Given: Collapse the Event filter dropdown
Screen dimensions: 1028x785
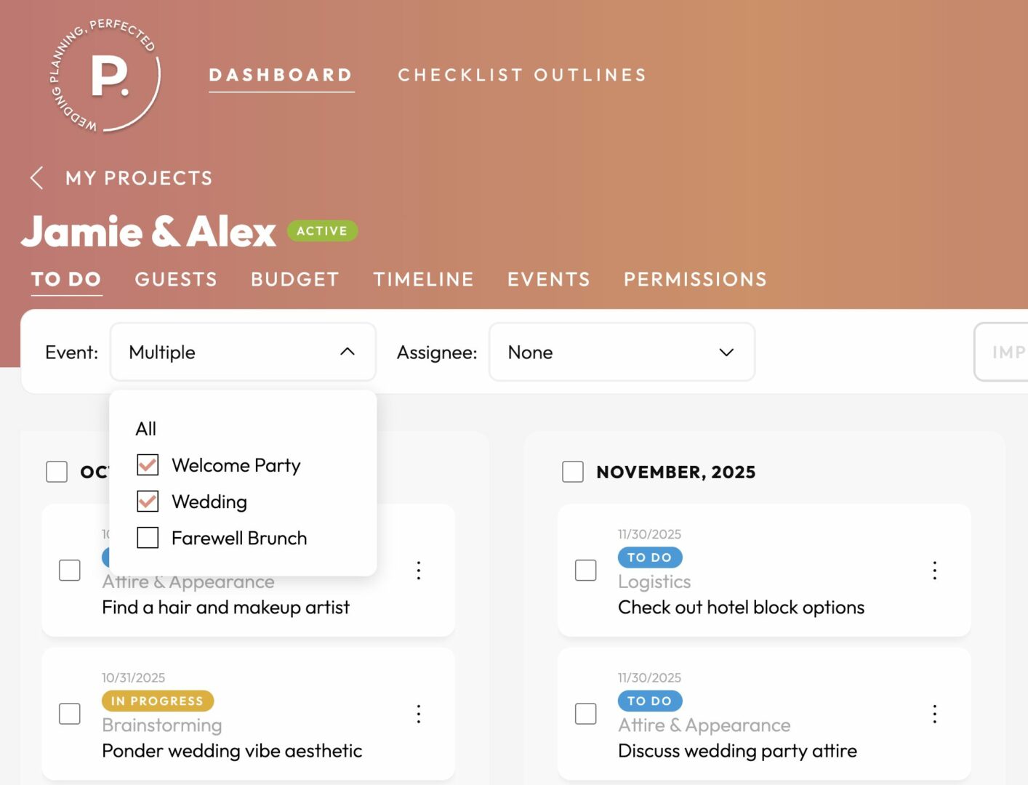Looking at the screenshot, I should pos(348,352).
